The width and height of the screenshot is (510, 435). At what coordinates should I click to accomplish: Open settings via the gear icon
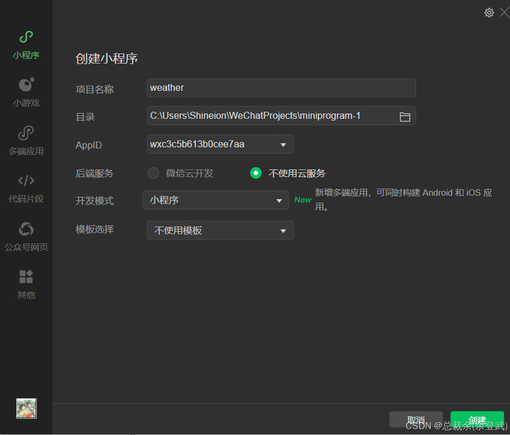[x=489, y=13]
